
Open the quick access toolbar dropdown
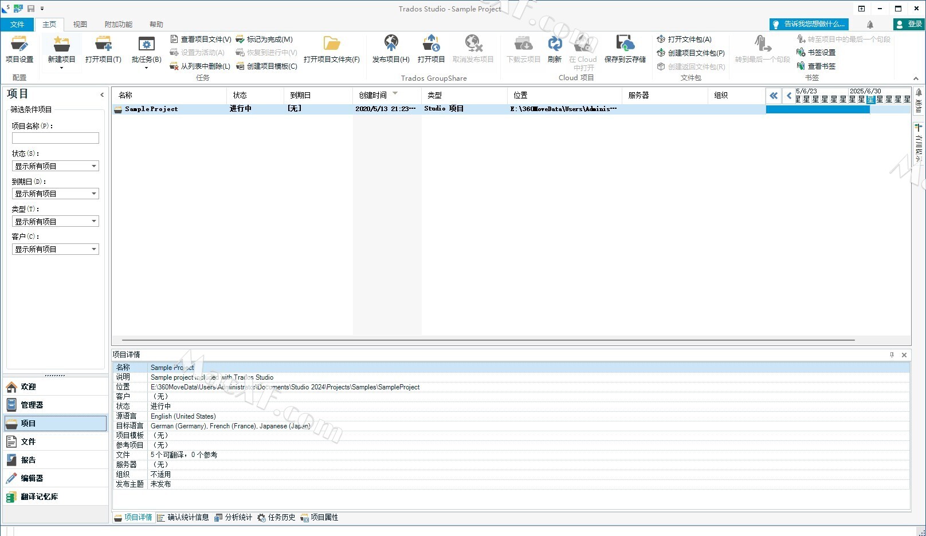tap(42, 9)
